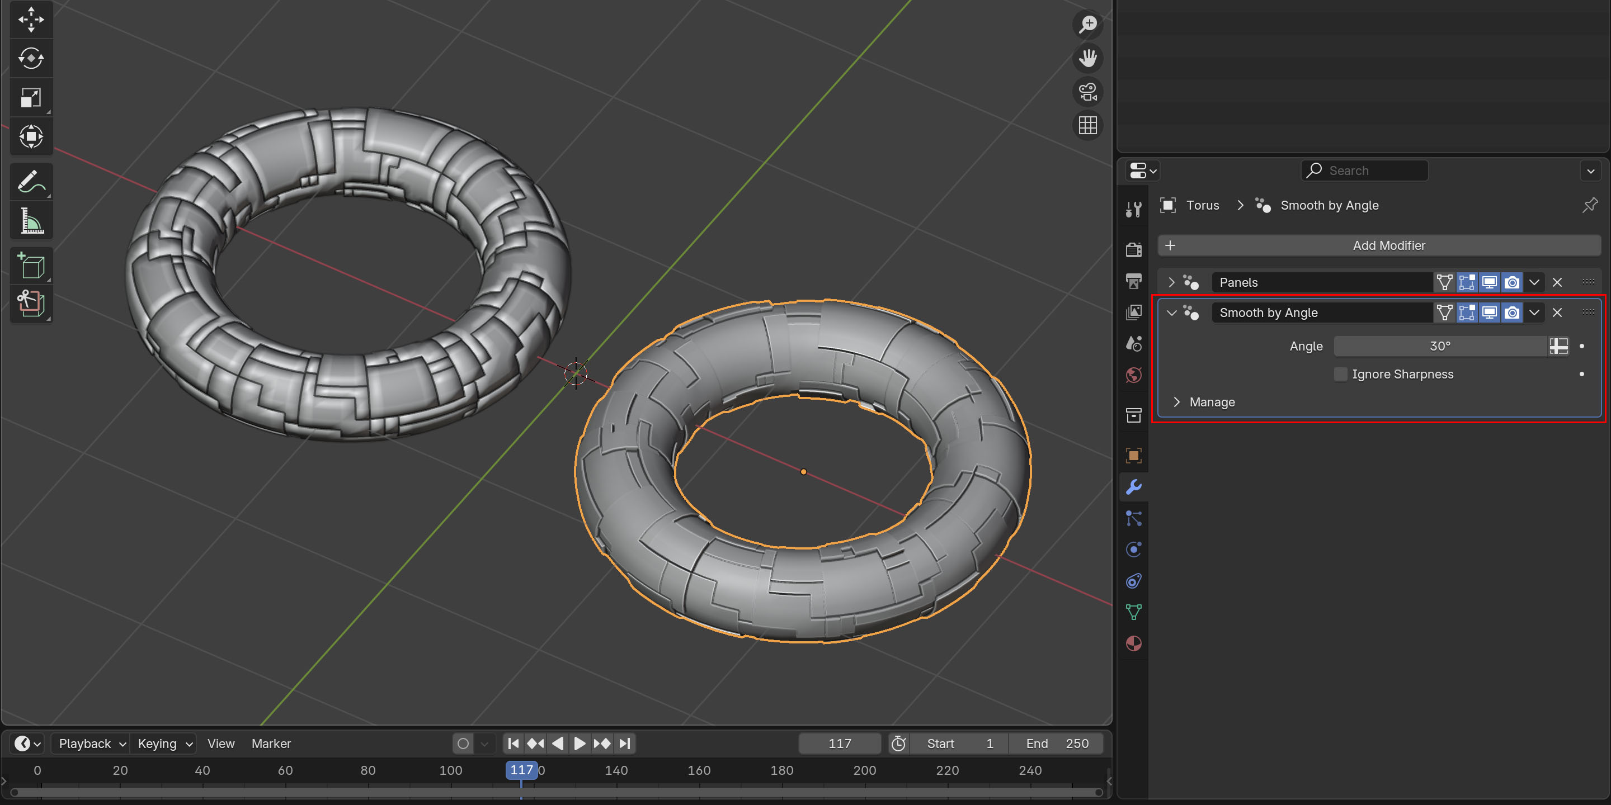Image resolution: width=1611 pixels, height=805 pixels.
Task: Open the Object properties tab
Action: (1133, 456)
